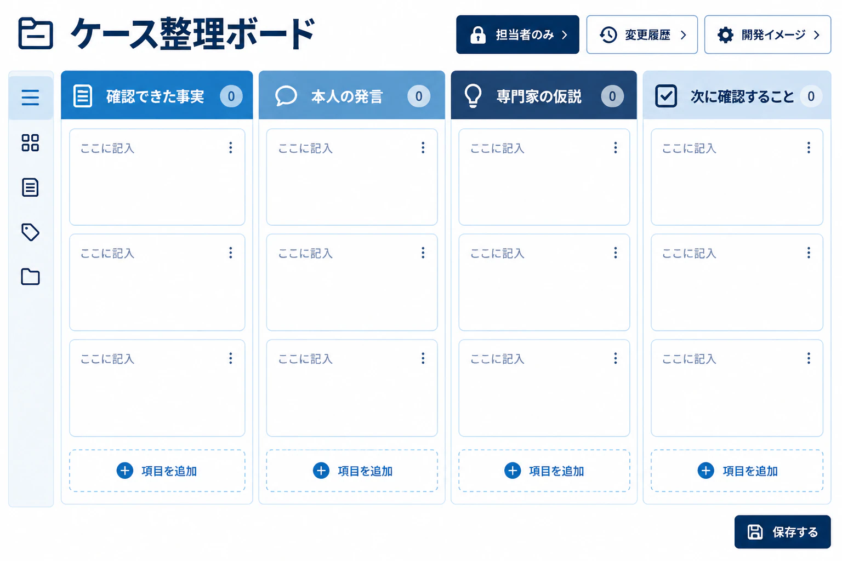Click the 0 count badge on 専門家の仮説
This screenshot has width=842, height=561.
click(612, 96)
